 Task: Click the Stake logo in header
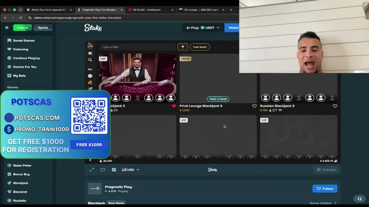point(93,28)
